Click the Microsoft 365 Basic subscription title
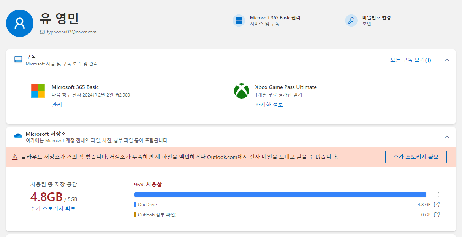 point(75,87)
